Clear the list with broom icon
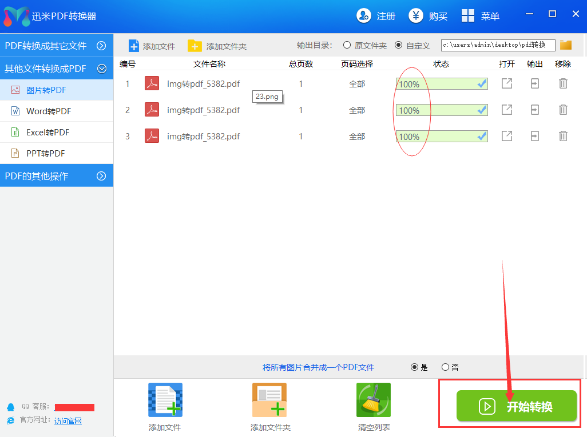This screenshot has height=437, width=587. (x=373, y=400)
